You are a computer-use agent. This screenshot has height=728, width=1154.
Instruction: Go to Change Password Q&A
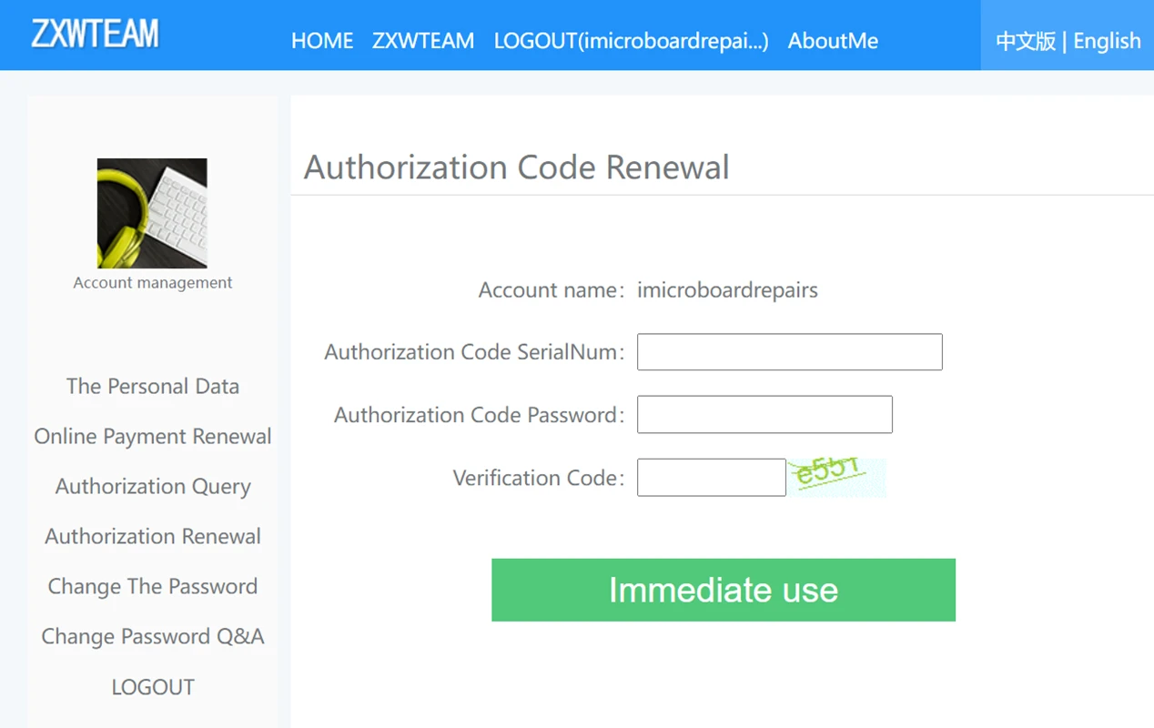[x=153, y=636]
